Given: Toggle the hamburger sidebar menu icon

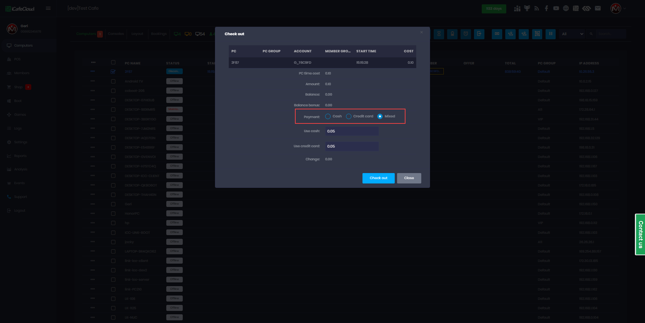Looking at the screenshot, I should (x=48, y=8).
